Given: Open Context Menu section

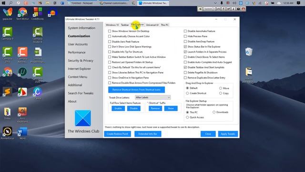Looking at the screenshot, I should tap(77, 77).
